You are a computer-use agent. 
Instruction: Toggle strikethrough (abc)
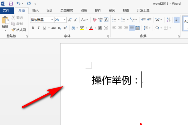(x=54, y=28)
